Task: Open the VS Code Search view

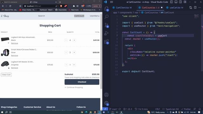Action: [107, 17]
